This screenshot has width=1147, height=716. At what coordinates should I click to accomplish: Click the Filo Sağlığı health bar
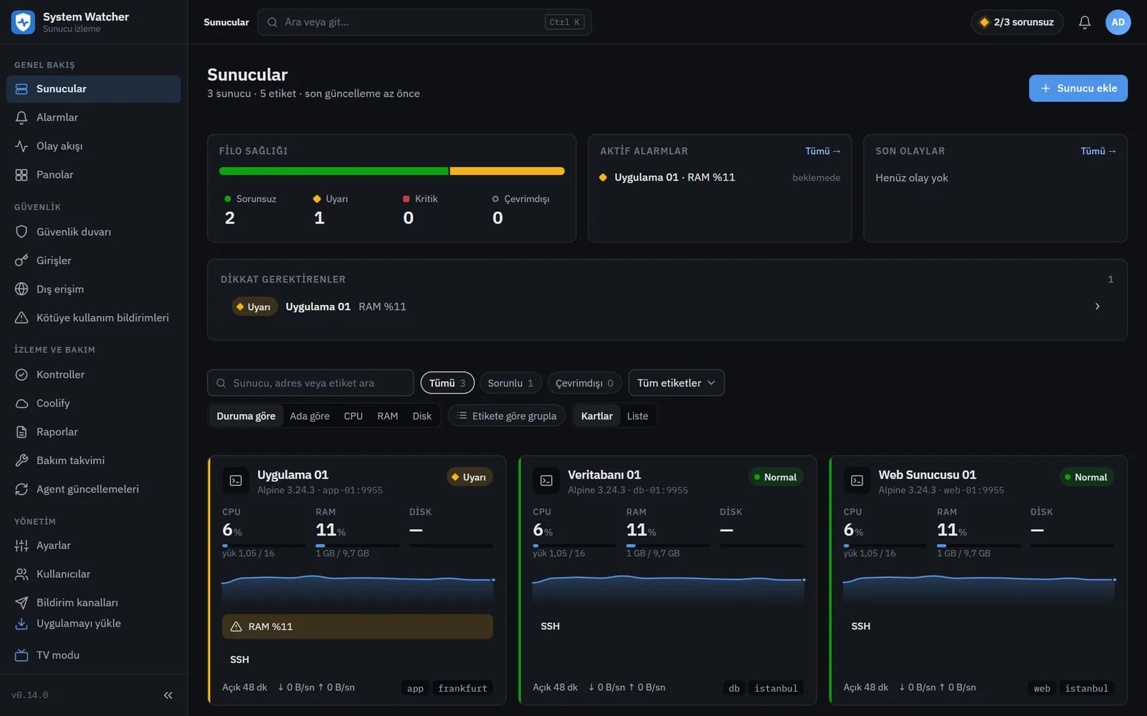[391, 171]
